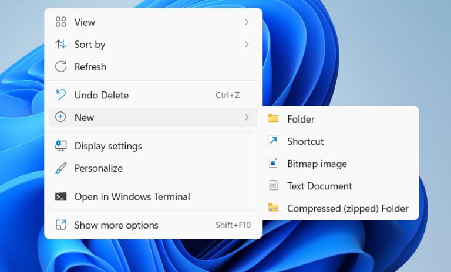
Task: Click the Bitmap image file icon
Action: pyautogui.click(x=273, y=163)
